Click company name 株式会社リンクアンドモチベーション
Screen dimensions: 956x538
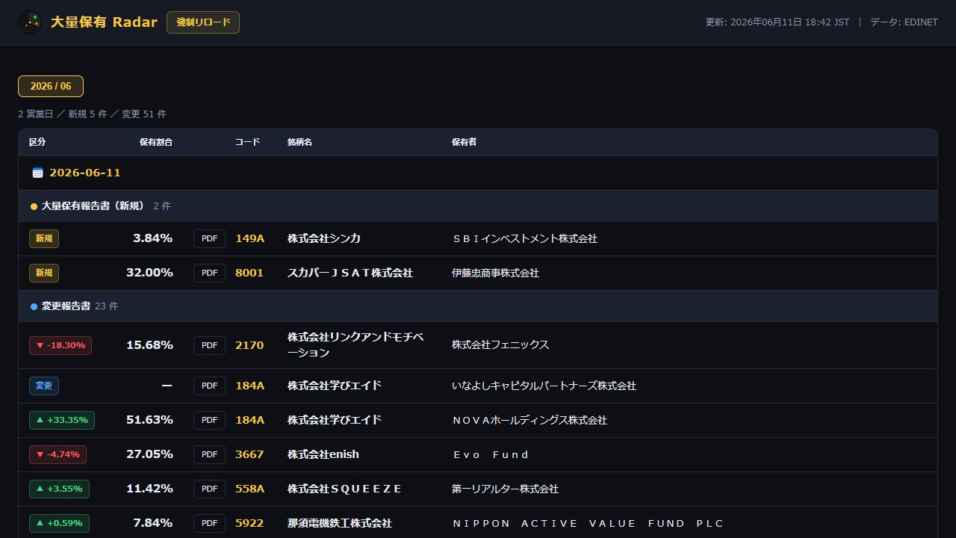(x=356, y=345)
